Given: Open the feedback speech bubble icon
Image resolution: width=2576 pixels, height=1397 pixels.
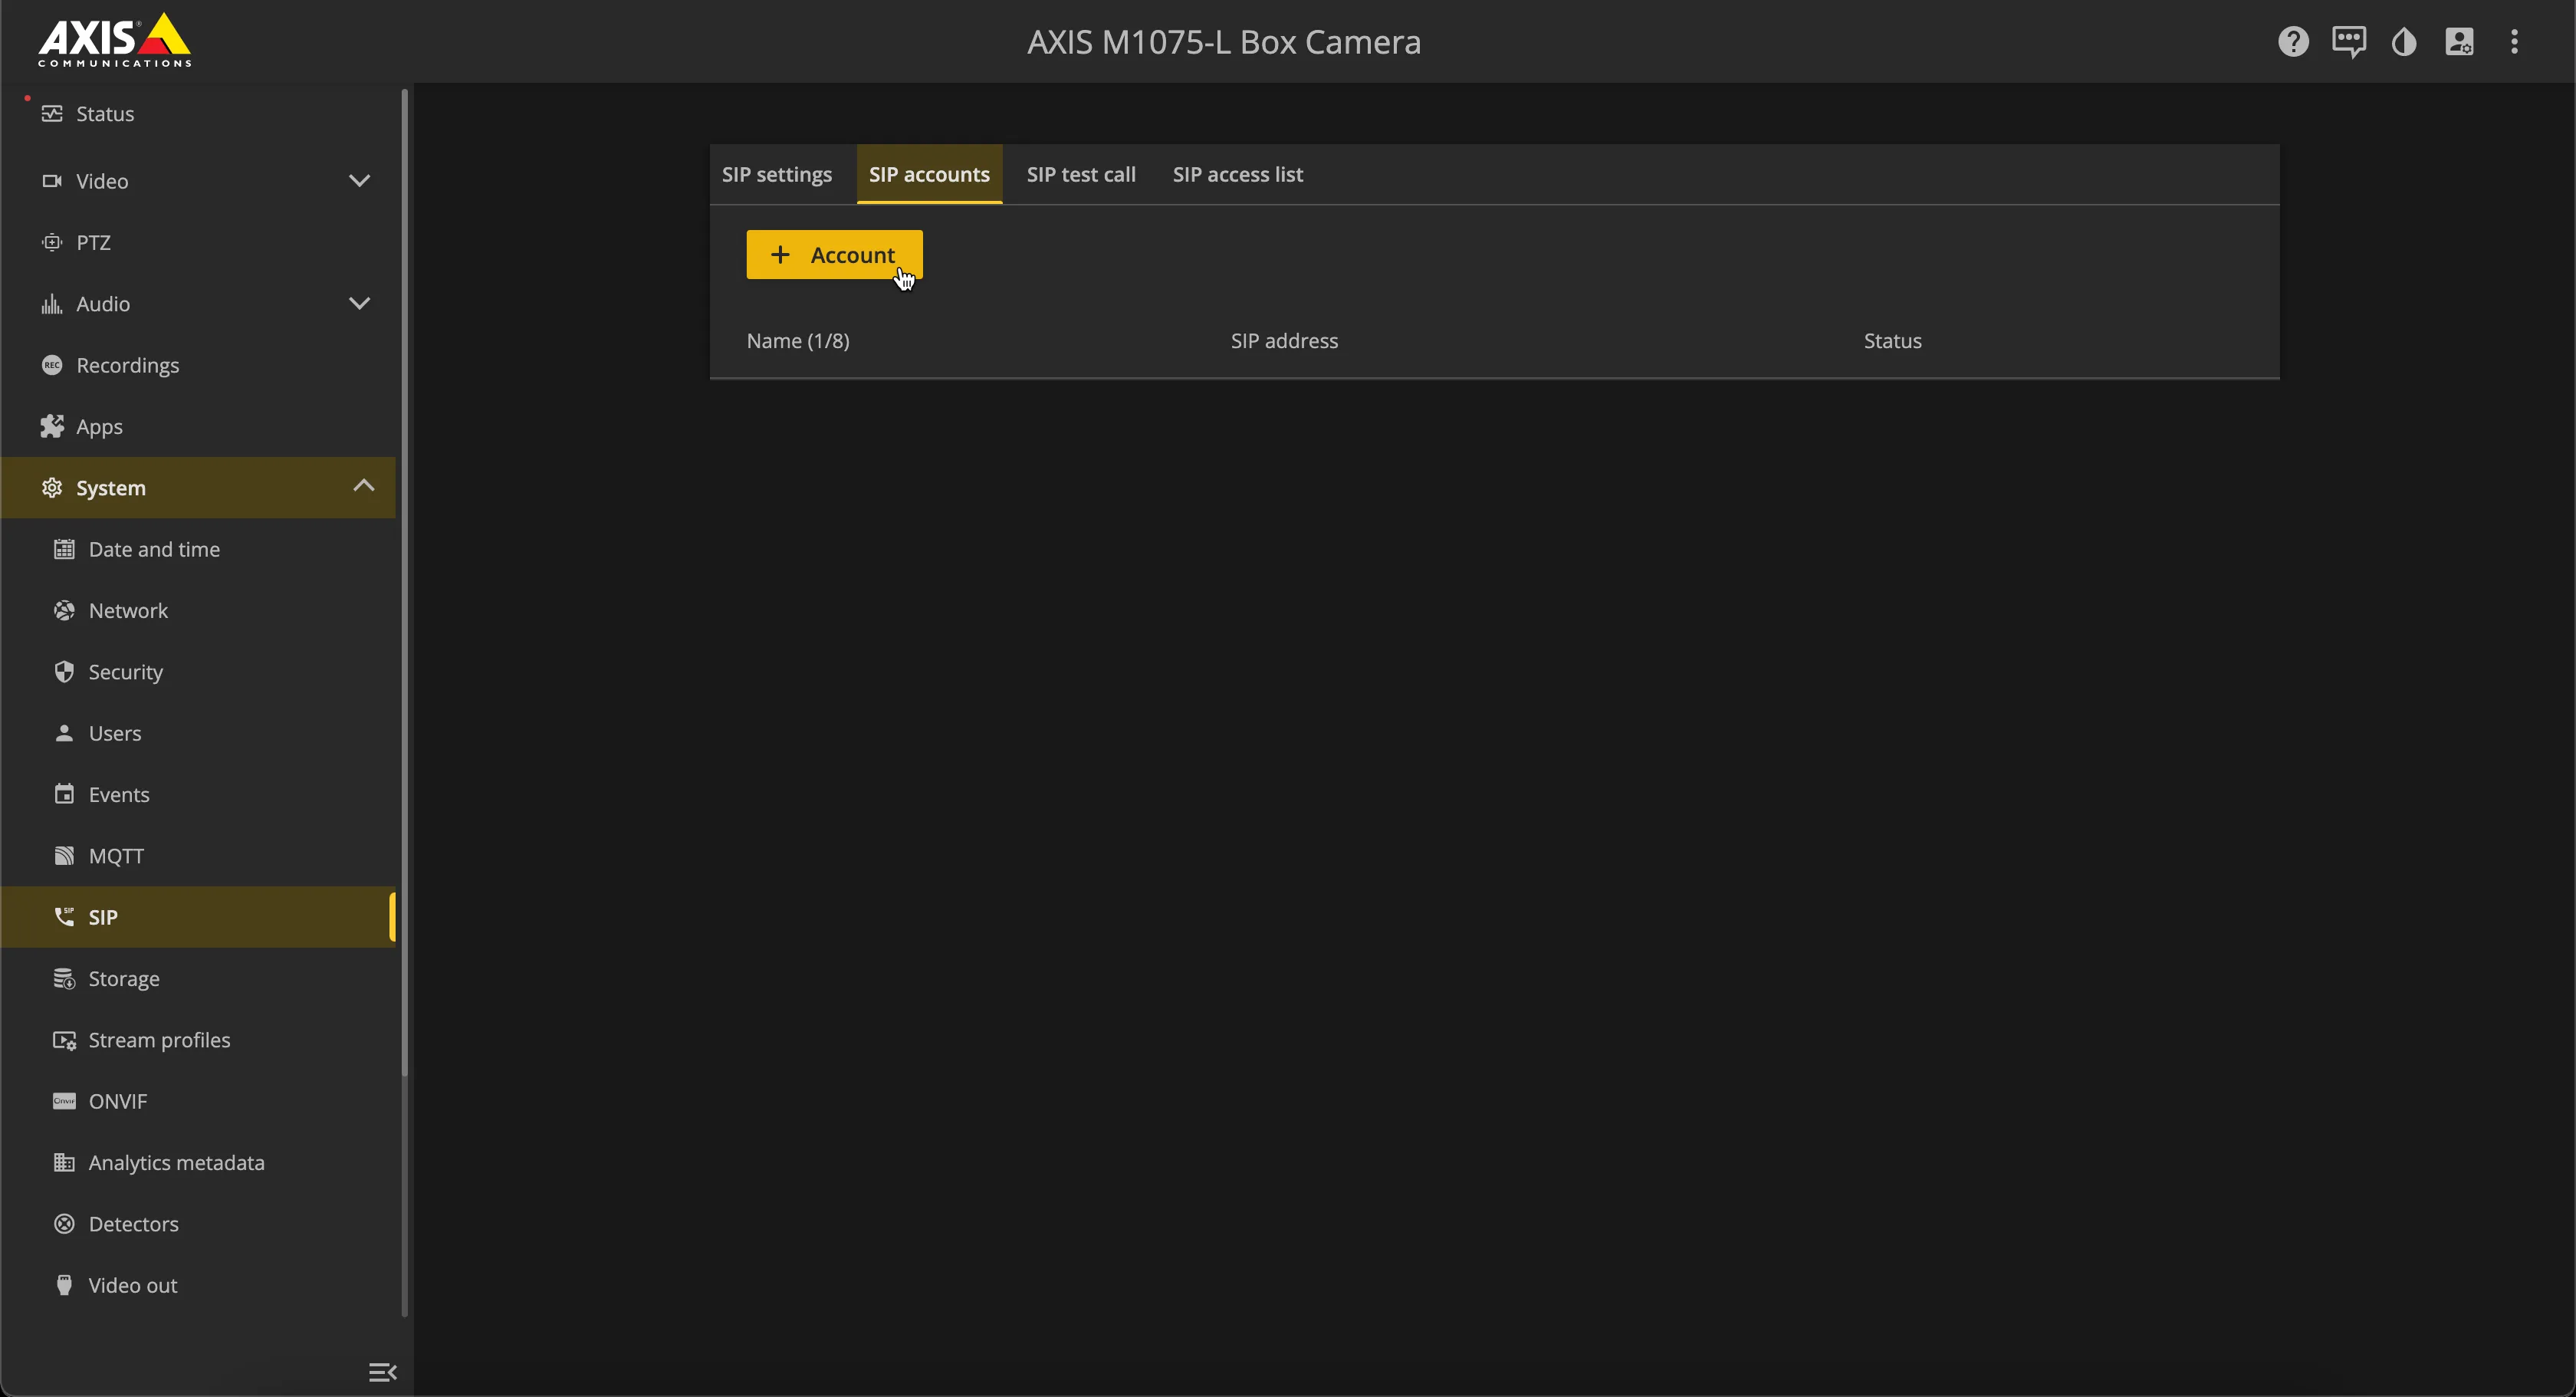Looking at the screenshot, I should coord(2349,42).
